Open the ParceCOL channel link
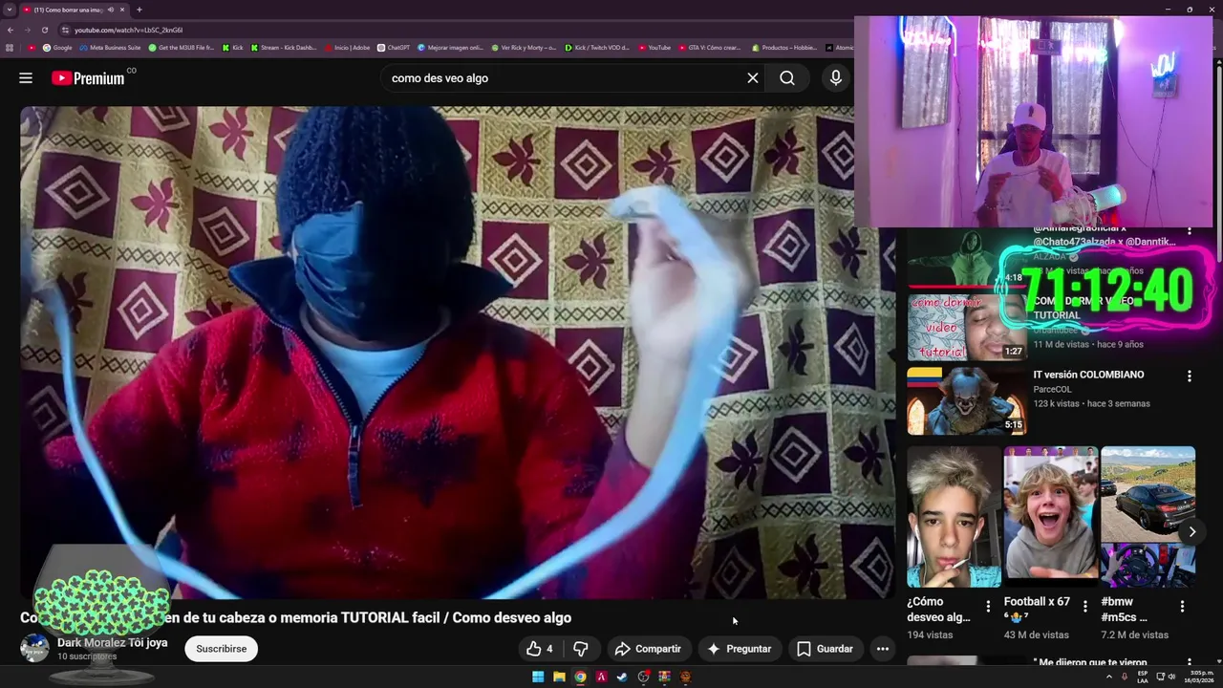1223x688 pixels. (x=1052, y=389)
